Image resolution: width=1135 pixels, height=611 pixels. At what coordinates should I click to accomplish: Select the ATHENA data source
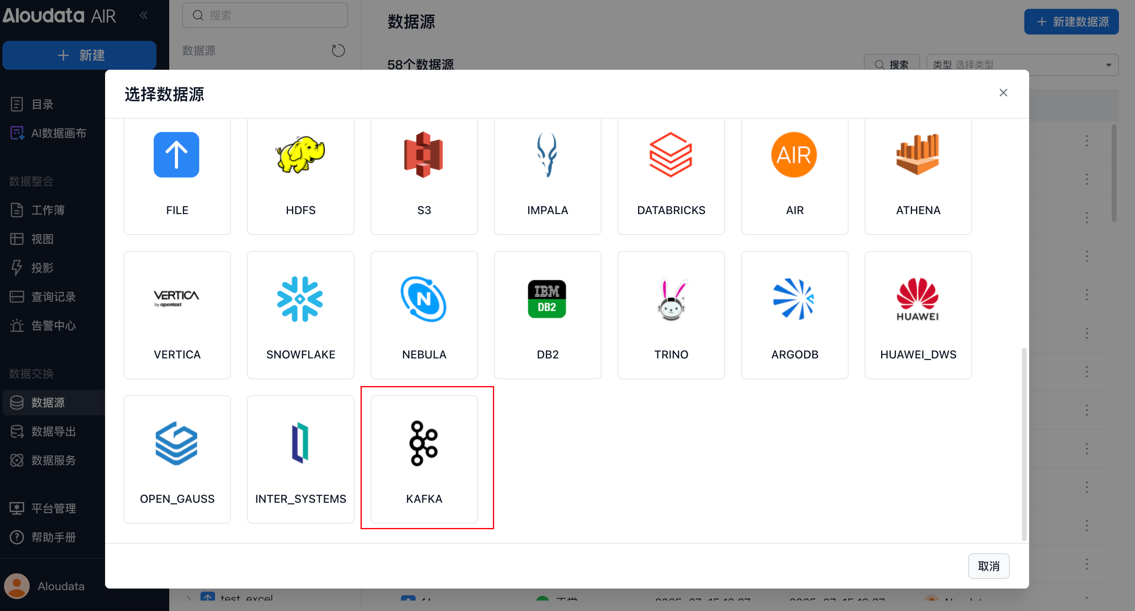click(918, 155)
